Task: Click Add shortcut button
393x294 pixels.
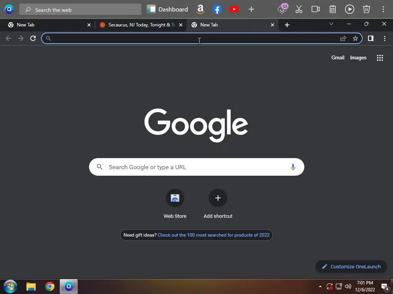Action: coord(218,204)
